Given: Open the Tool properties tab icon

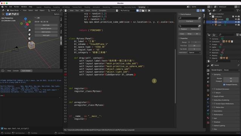Looking at the screenshot, I should pyautogui.click(x=208, y=66).
